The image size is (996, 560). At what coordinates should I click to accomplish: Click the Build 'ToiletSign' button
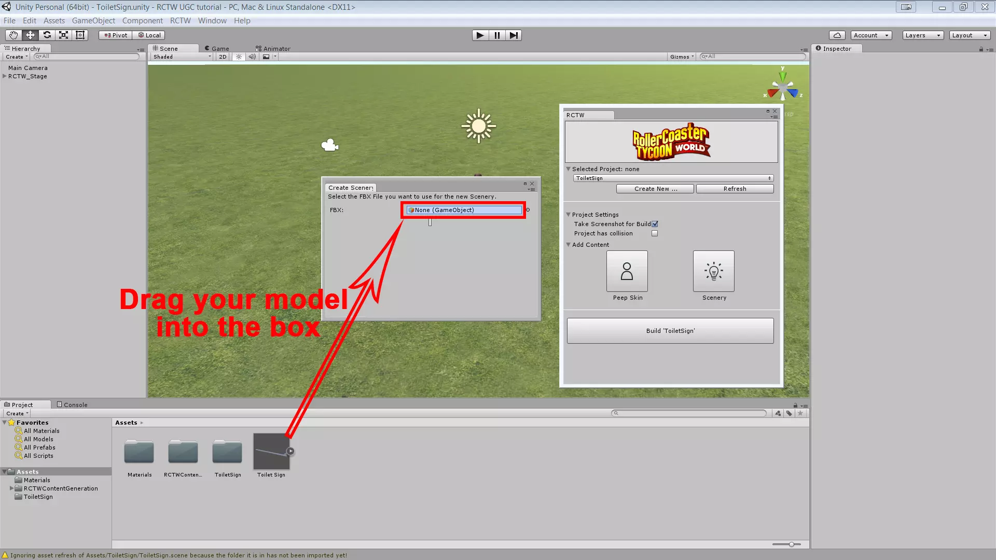point(670,331)
